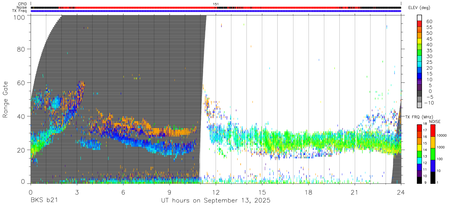451x208 pixels.
Task: Click the y-axis tick label '100'
Action: [20, 17]
